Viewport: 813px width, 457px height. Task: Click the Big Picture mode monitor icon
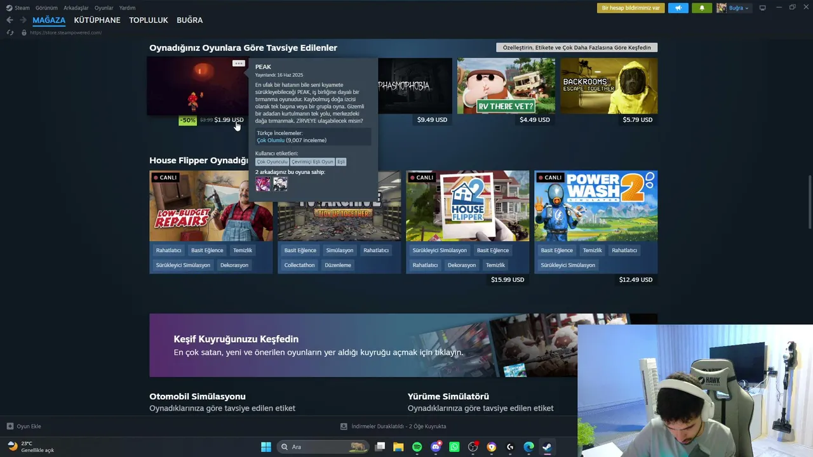(x=763, y=8)
